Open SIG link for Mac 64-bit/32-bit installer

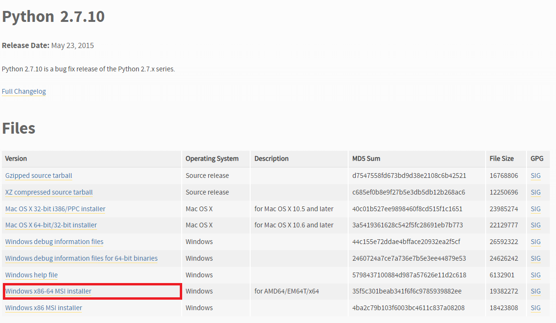click(x=536, y=225)
